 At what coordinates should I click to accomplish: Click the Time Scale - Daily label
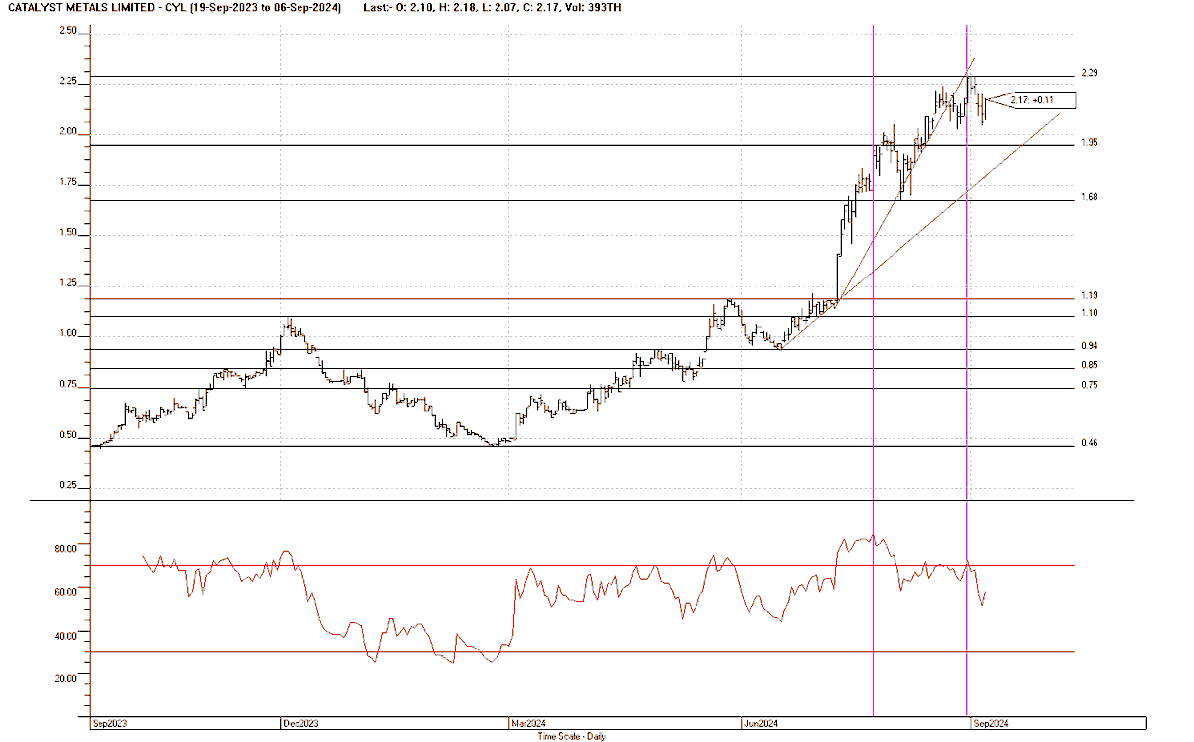pyautogui.click(x=571, y=737)
